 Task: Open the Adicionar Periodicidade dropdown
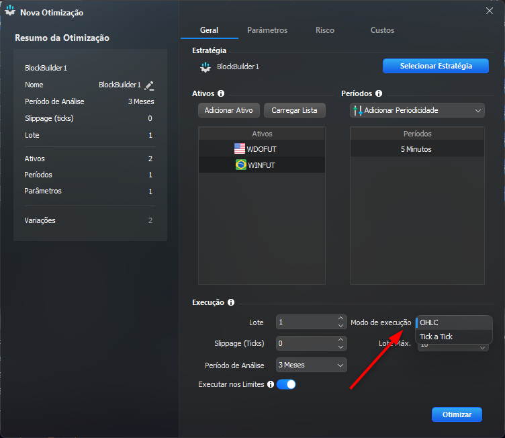point(417,110)
